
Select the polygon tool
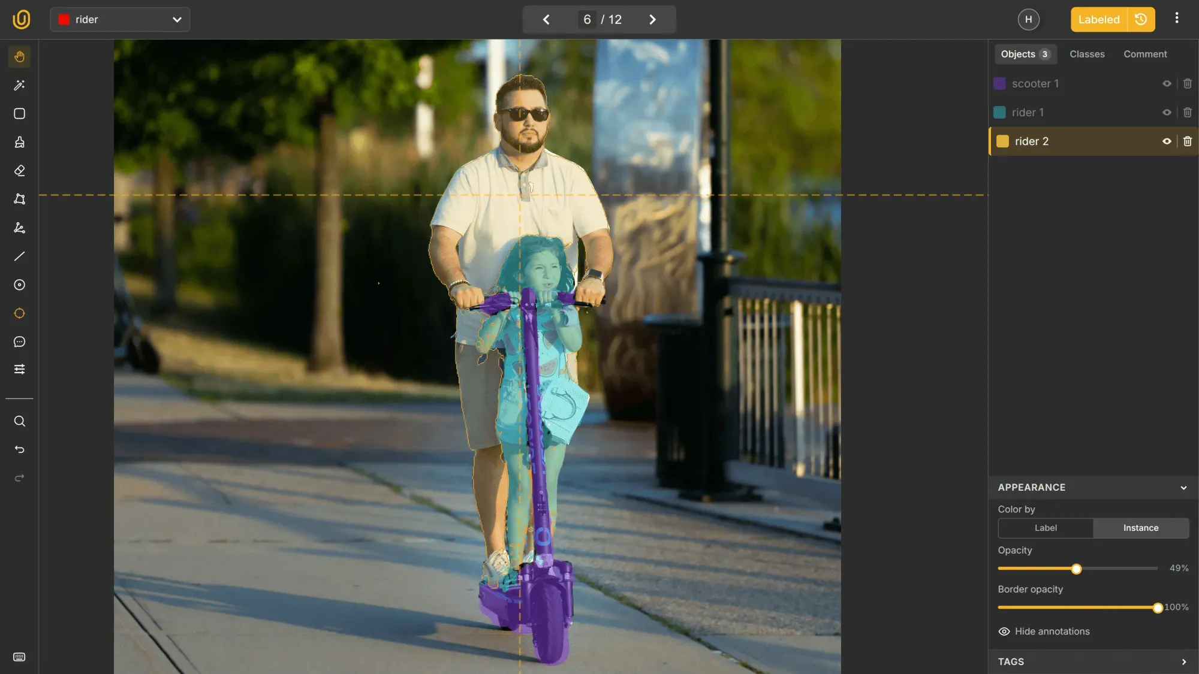point(19,199)
